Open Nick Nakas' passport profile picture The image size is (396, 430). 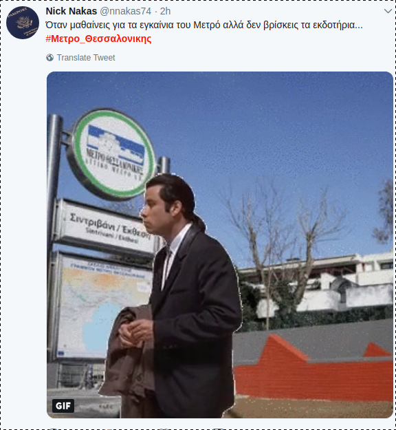[23, 23]
